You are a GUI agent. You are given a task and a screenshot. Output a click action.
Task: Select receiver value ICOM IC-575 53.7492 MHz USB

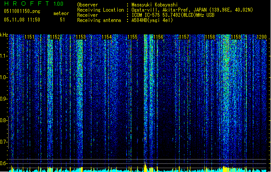point(173,15)
